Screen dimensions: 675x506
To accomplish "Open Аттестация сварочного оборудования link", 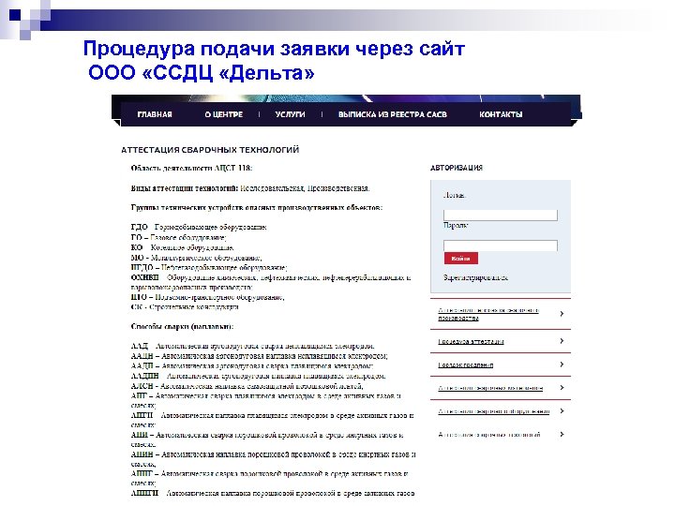I will pyautogui.click(x=494, y=411).
